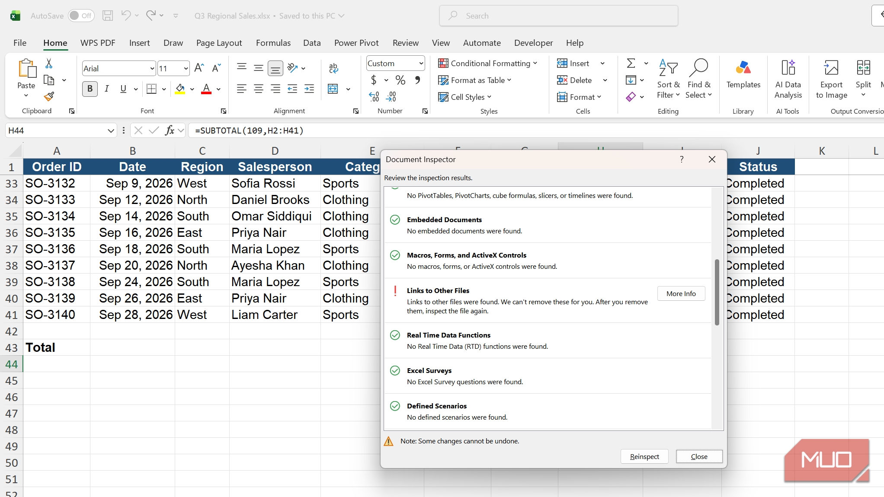Viewport: 884px width, 497px height.
Task: Click the Clear eraser icon
Action: click(x=631, y=97)
